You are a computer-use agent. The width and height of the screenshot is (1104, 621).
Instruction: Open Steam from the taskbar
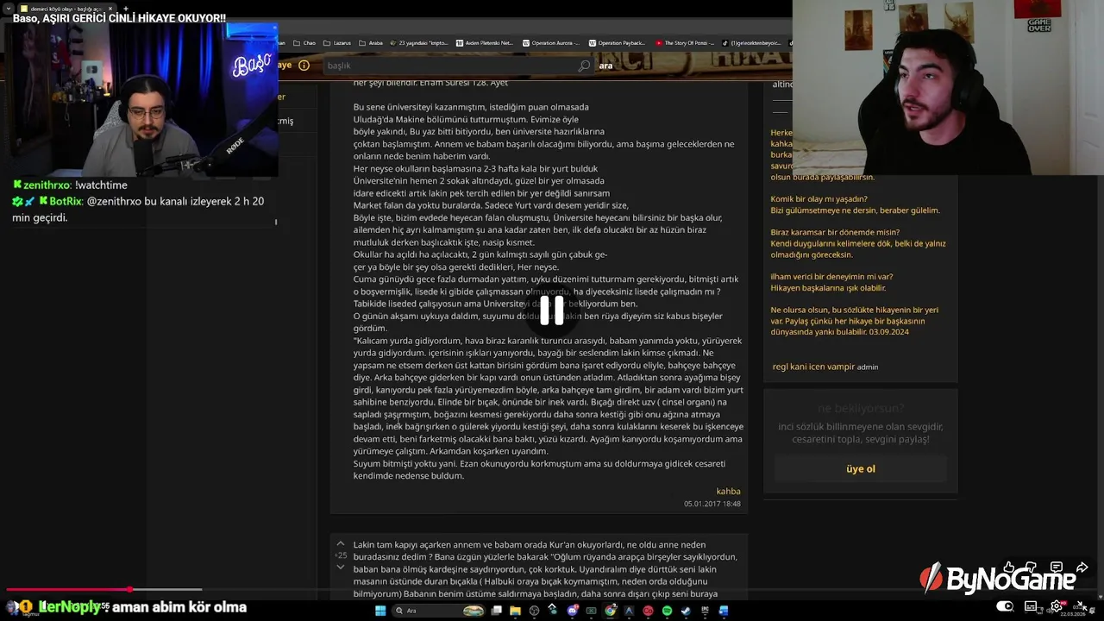click(x=686, y=611)
